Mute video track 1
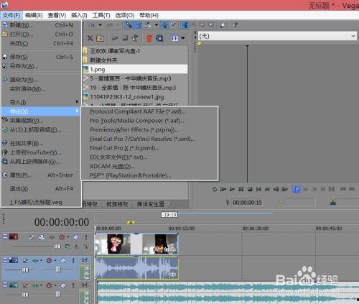The image size is (359, 304). pyautogui.click(x=76, y=237)
